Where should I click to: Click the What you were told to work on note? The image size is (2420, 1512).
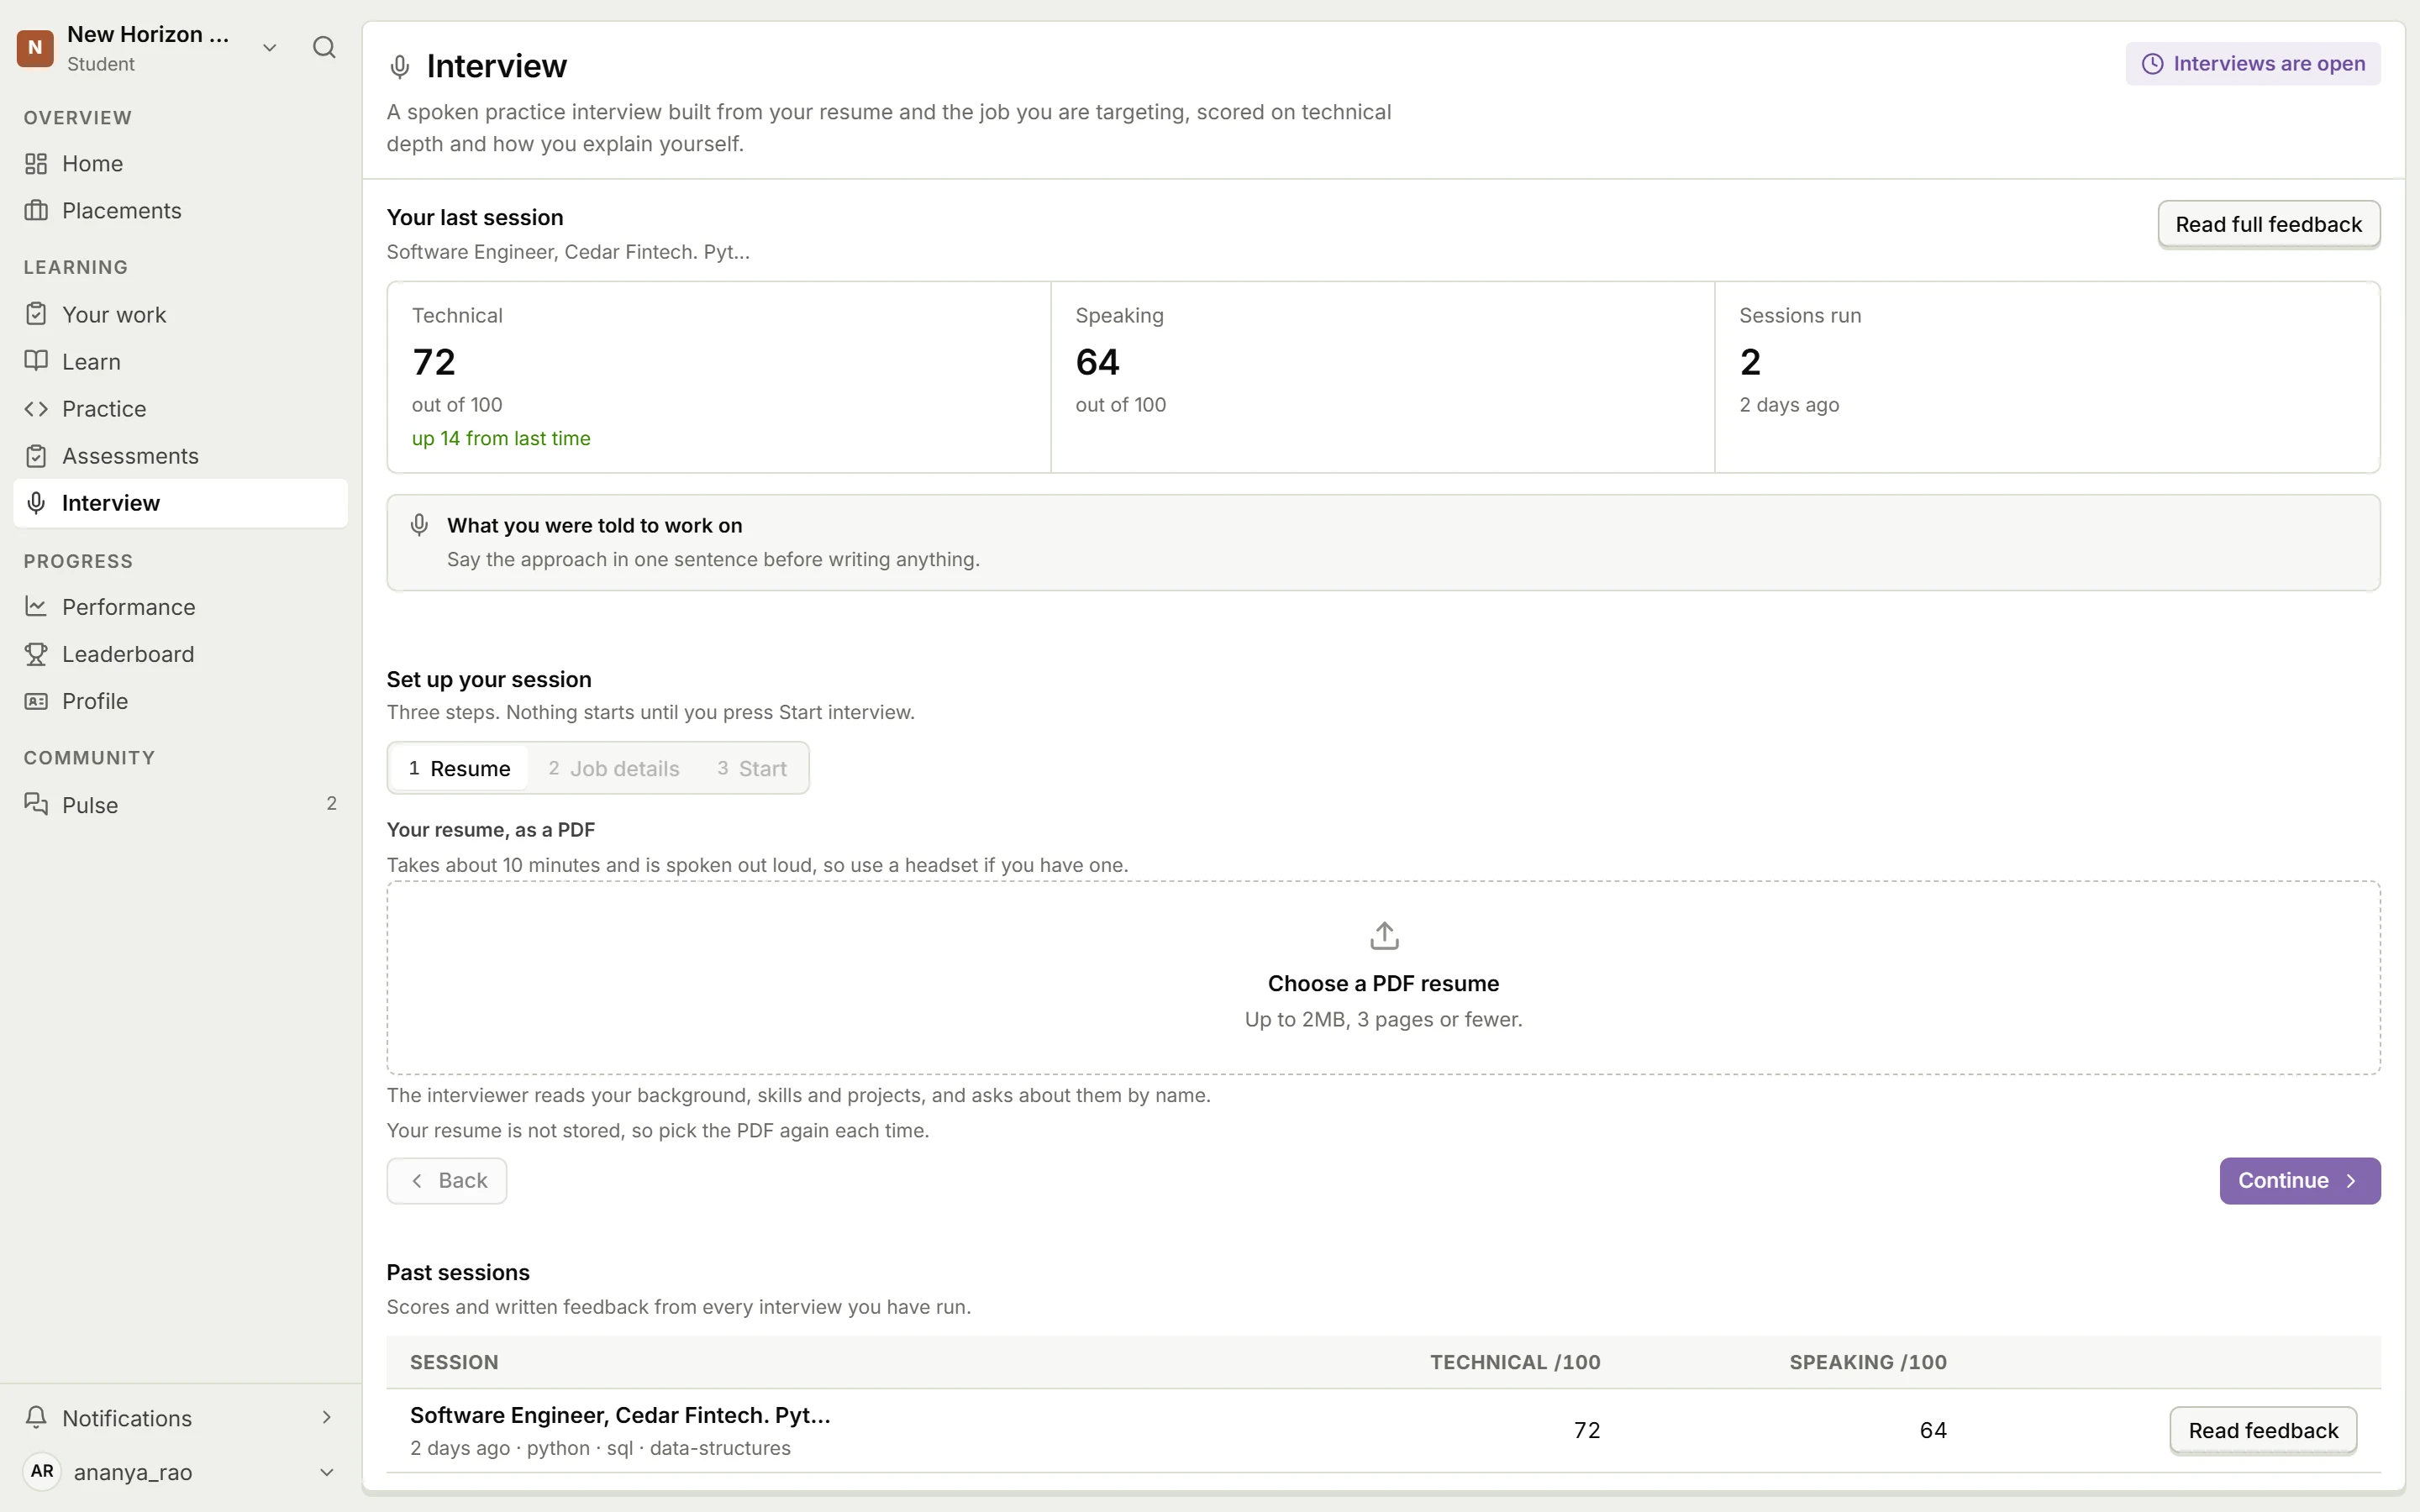[x=1383, y=543]
